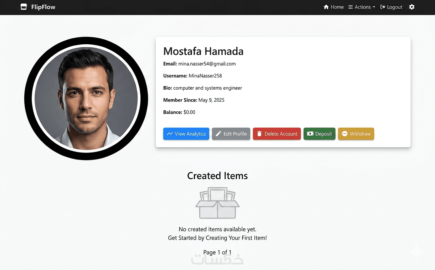435x270 pixels.
Task: Click the Home house icon
Action: [326, 7]
